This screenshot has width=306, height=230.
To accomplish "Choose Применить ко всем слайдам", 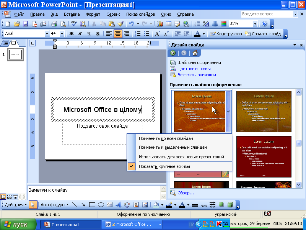I will [179, 138].
